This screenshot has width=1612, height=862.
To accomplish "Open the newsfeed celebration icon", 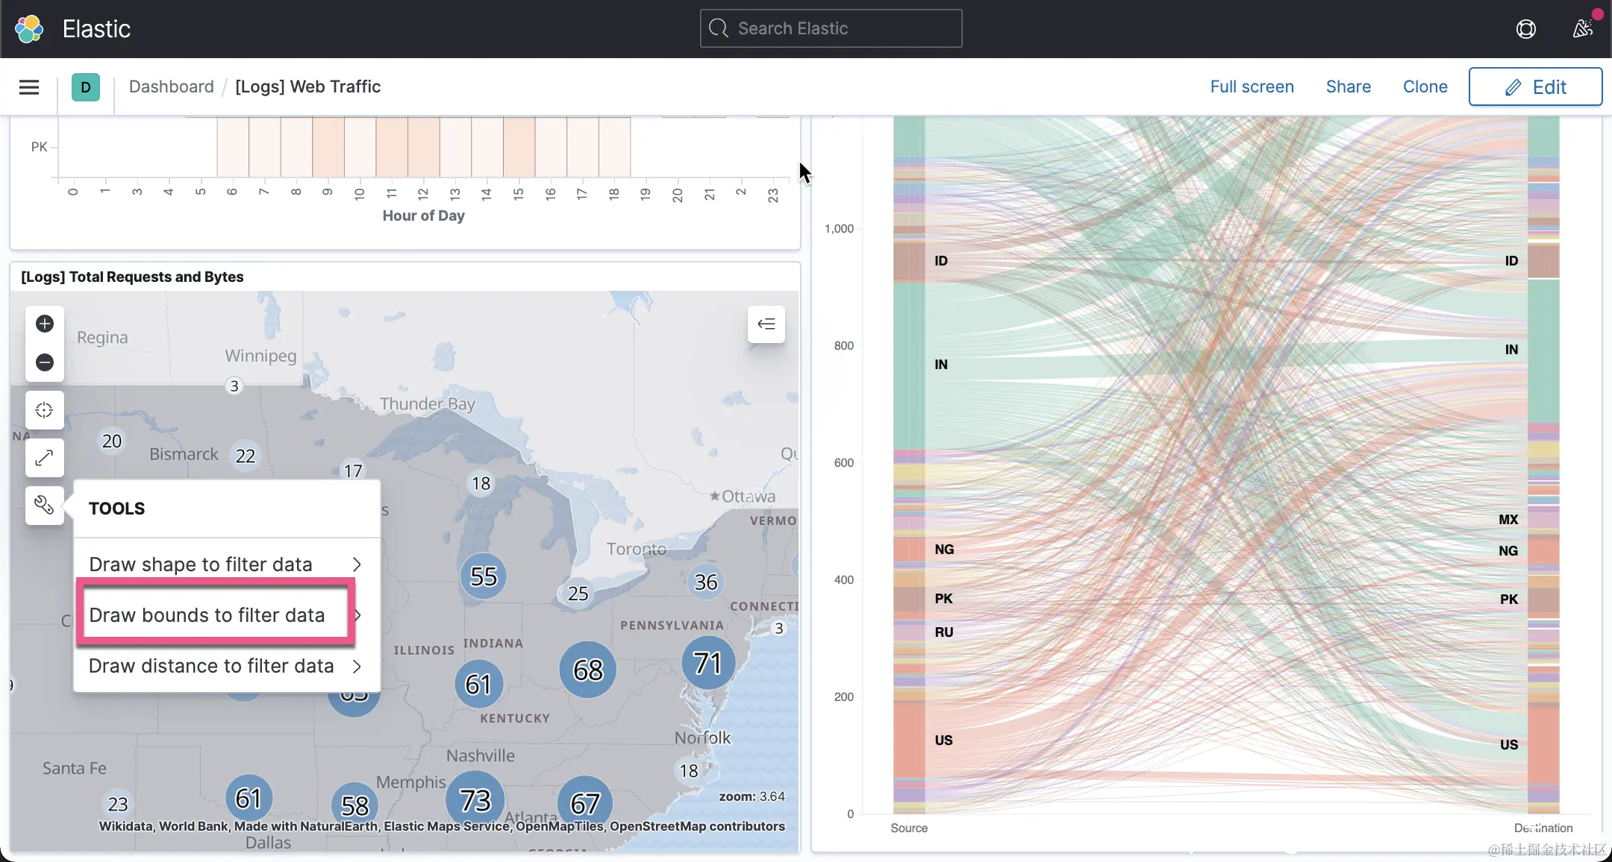I will tap(1582, 29).
